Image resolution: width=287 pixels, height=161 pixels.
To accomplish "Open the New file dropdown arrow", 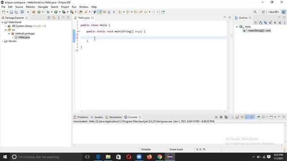I will pyautogui.click(x=7, y=12).
